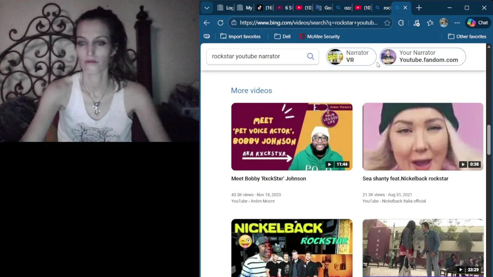493x277 pixels.
Task: Click '43.5K views · Nov 18, 2023' text
Action: pos(256,195)
